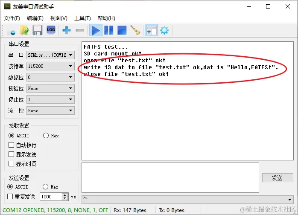Screen dimensions: 298x215
Task: Pause receiving with the pause icon
Action: tap(109, 30)
